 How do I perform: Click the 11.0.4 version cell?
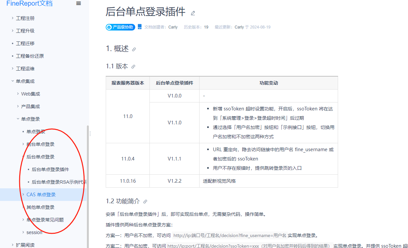pos(128,159)
